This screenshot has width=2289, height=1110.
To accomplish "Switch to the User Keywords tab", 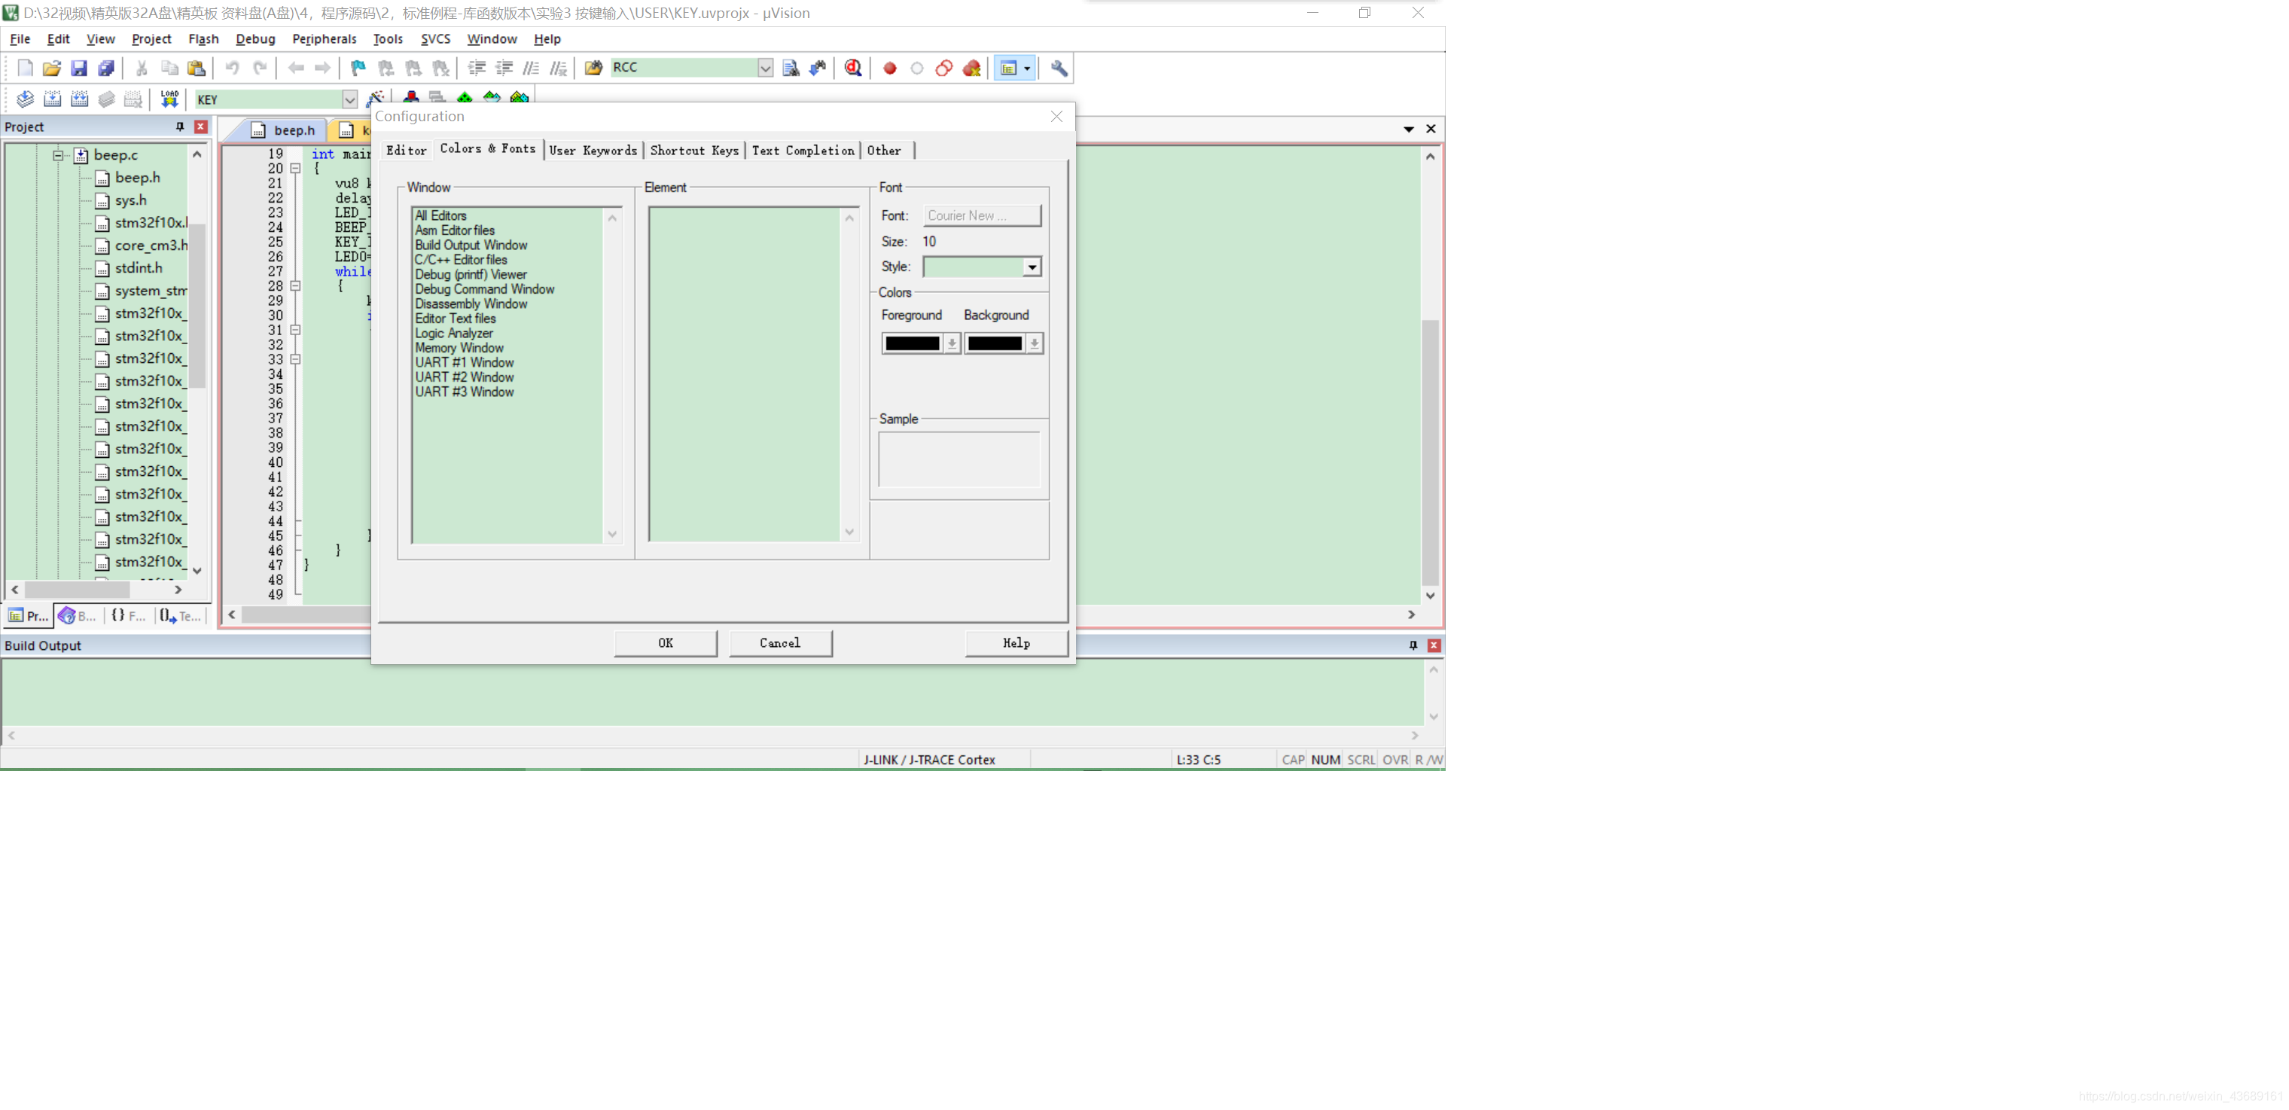I will click(593, 150).
